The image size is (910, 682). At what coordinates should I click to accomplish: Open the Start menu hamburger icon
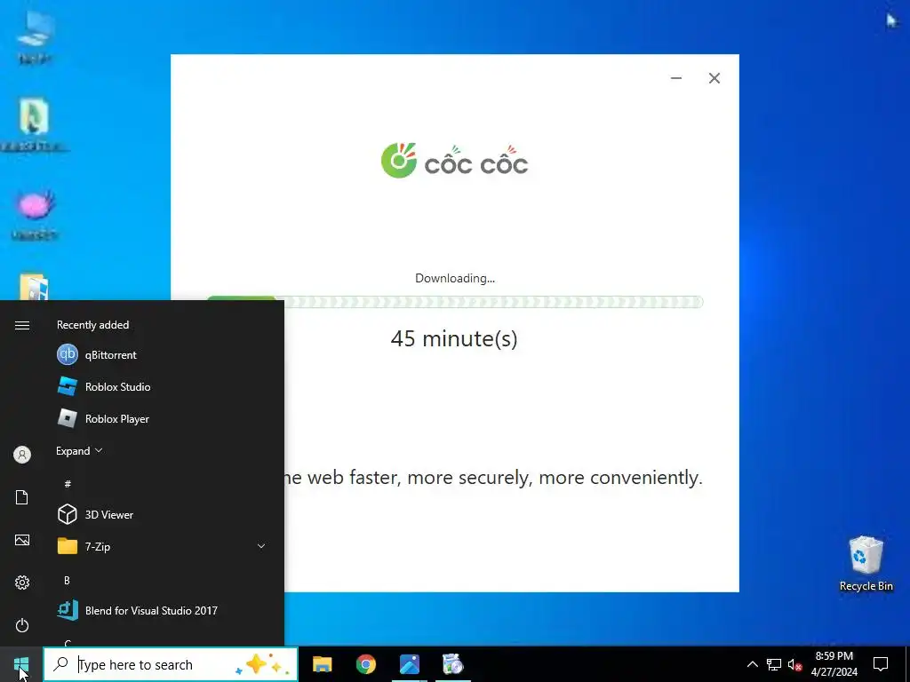click(22, 325)
